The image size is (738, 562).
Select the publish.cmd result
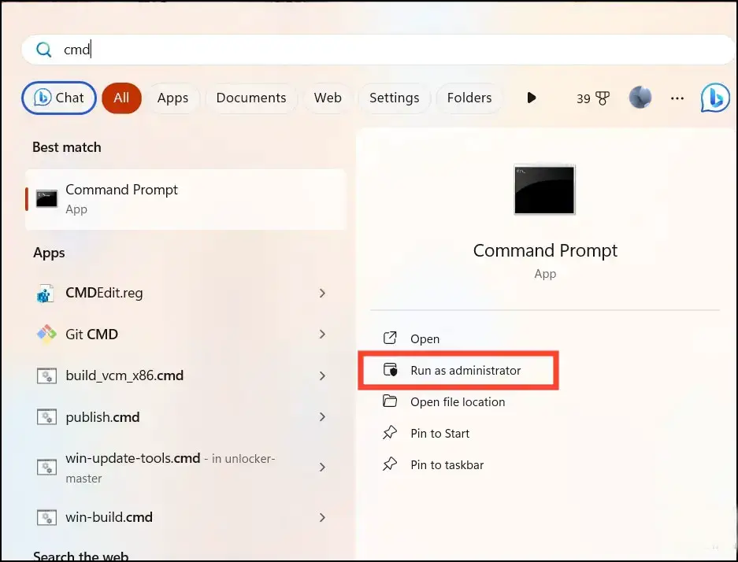(186, 417)
